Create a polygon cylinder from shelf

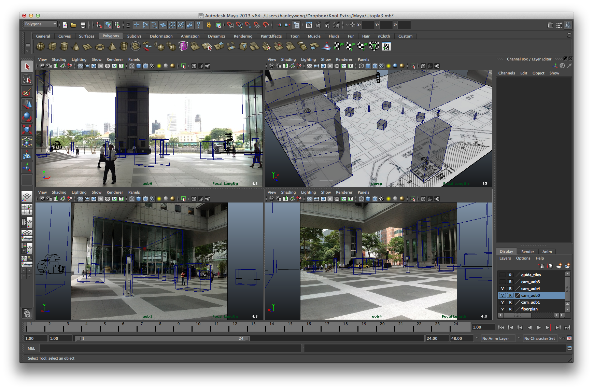click(64, 46)
